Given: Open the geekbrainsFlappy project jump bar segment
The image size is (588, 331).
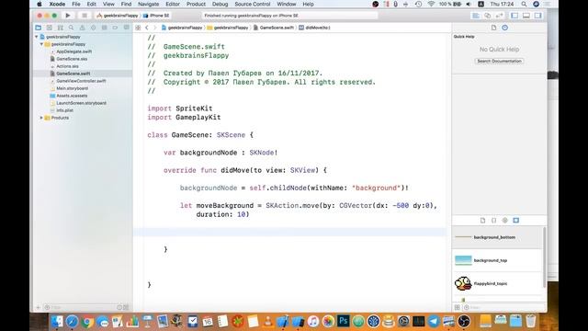Looking at the screenshot, I should tap(182, 28).
